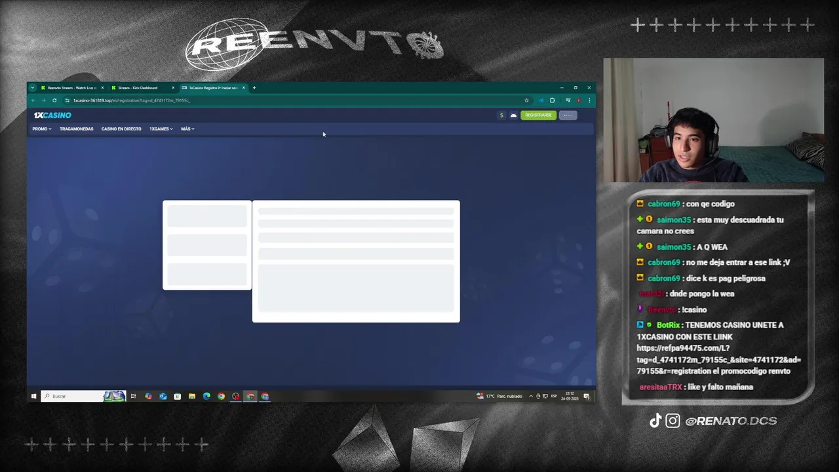Open Microsoft Store from the taskbar
The image size is (839, 472).
point(177,396)
